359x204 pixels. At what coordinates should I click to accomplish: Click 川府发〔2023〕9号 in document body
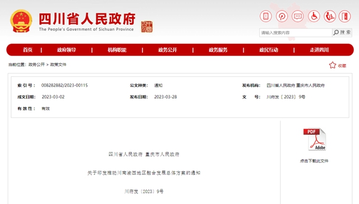click(x=144, y=192)
